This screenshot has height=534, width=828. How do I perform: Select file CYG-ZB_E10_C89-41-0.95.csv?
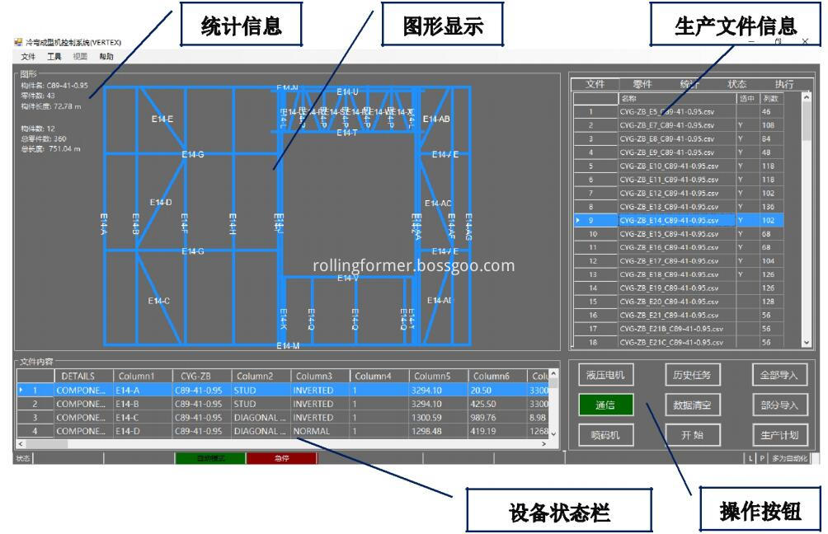(x=678, y=166)
